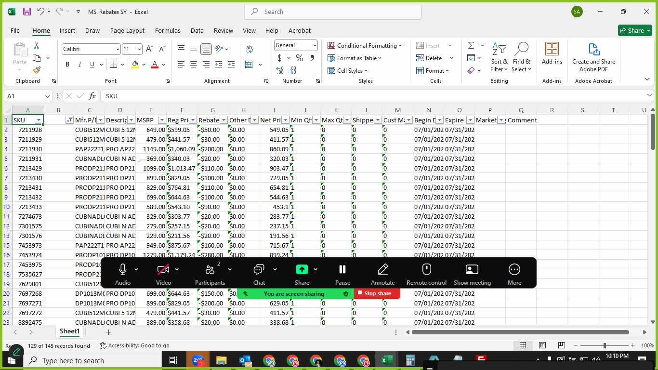This screenshot has height=370, width=658.
Task: Open Calculator from the taskbar
Action: 410,360
